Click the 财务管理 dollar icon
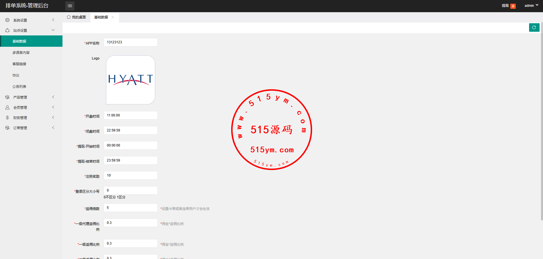543x259 pixels. click(7, 118)
